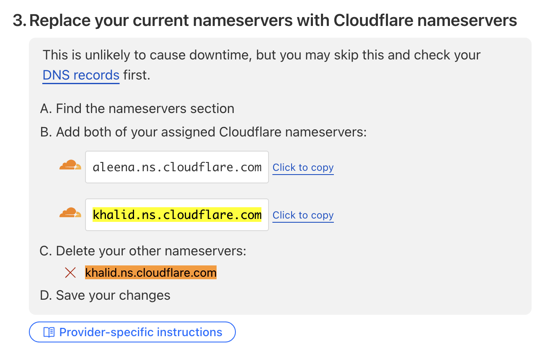Click 'C. Delete your other nameservers' step
Image resolution: width=558 pixels, height=355 pixels.
[142, 251]
